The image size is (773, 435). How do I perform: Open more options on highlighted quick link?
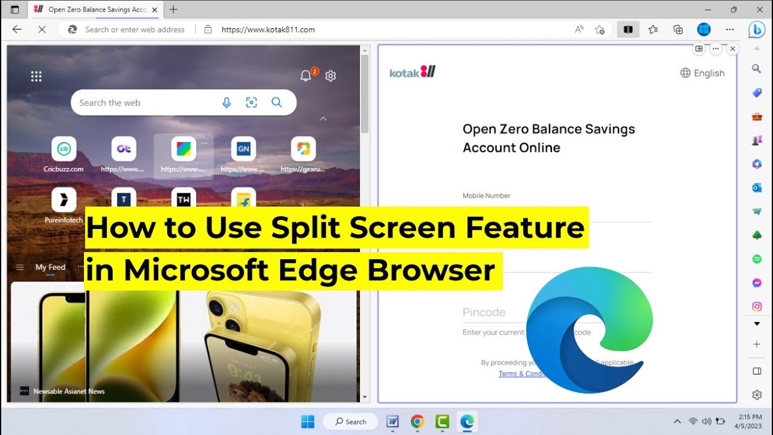click(x=204, y=143)
